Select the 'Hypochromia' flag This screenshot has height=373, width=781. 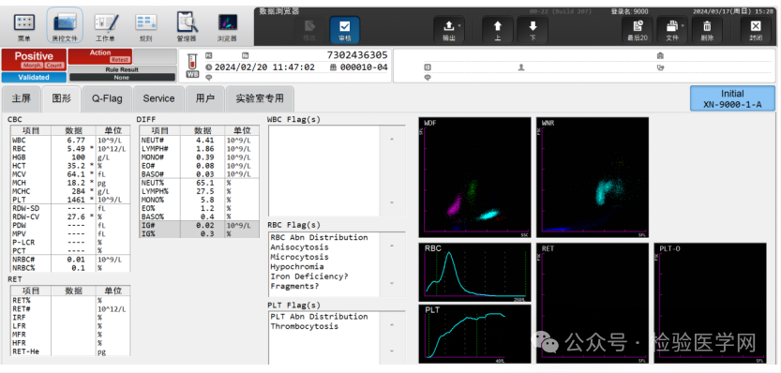click(x=297, y=267)
